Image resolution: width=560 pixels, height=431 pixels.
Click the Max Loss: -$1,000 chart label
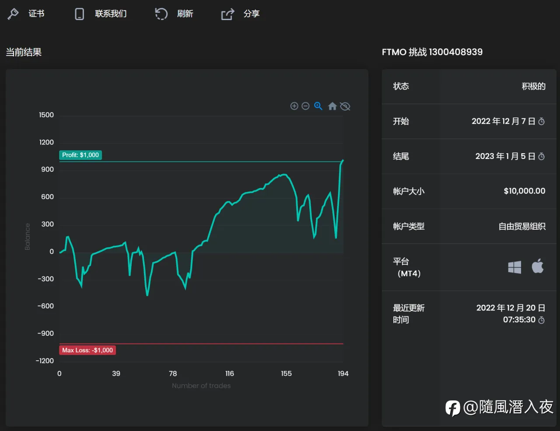(87, 350)
